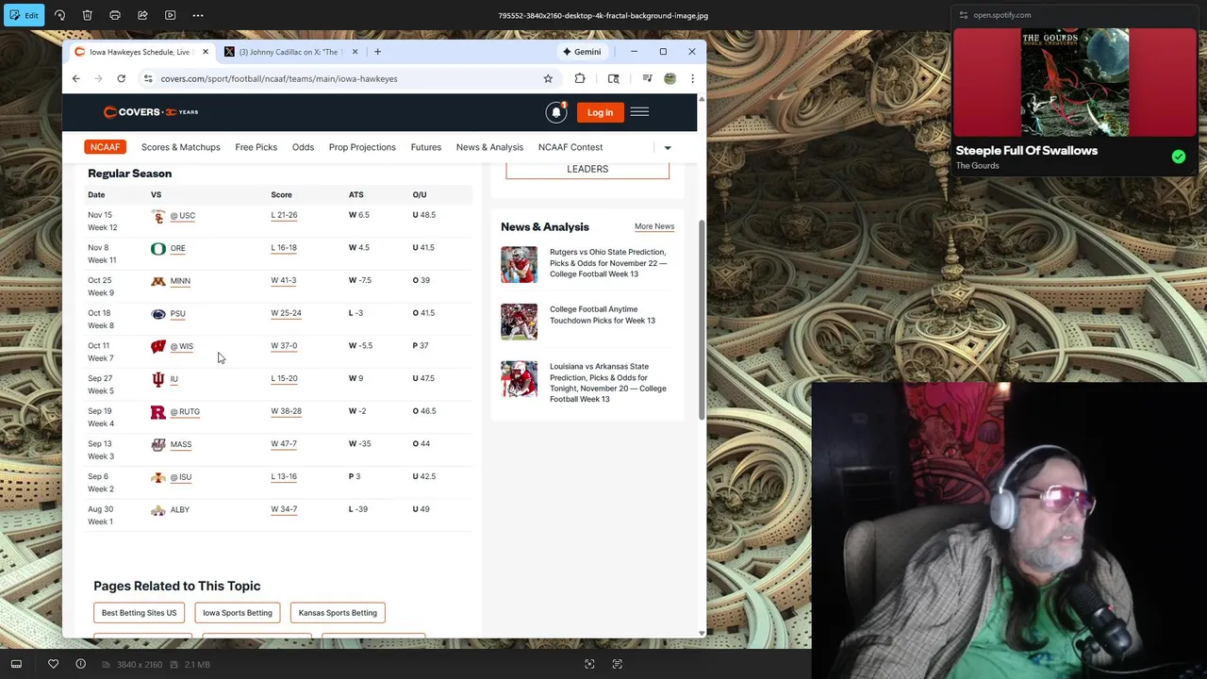Expand the nav bar dropdown arrow
The image size is (1207, 679).
tap(668, 148)
